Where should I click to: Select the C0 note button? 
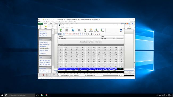click(x=61, y=48)
